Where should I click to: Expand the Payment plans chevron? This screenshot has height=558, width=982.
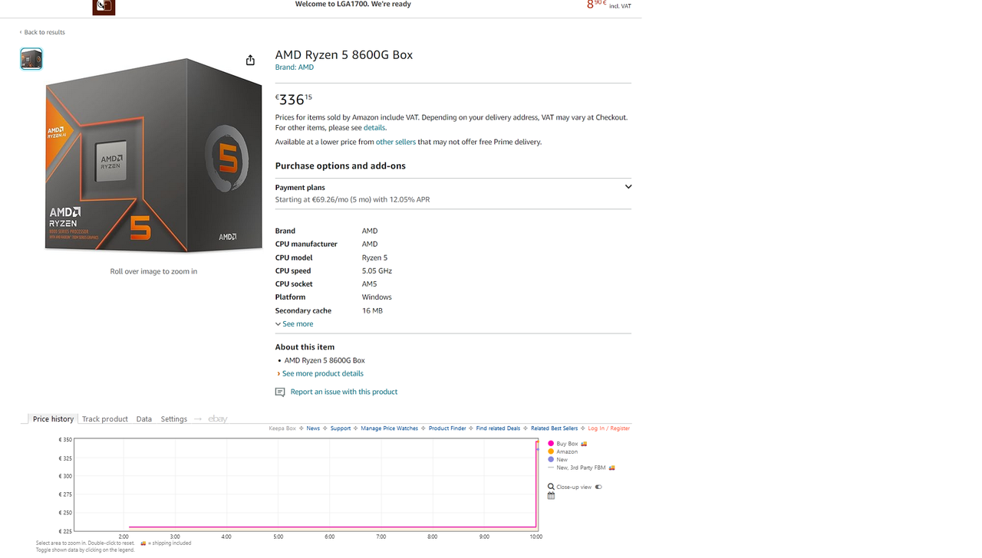(628, 187)
